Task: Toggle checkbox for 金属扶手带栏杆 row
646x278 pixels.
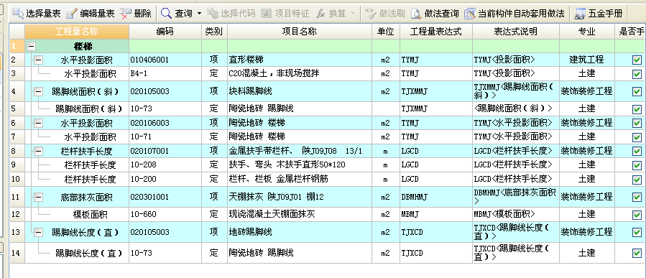Action: coord(637,151)
